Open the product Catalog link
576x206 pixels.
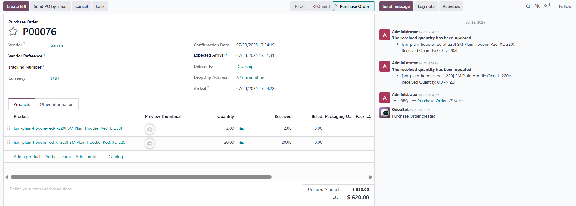(x=116, y=157)
